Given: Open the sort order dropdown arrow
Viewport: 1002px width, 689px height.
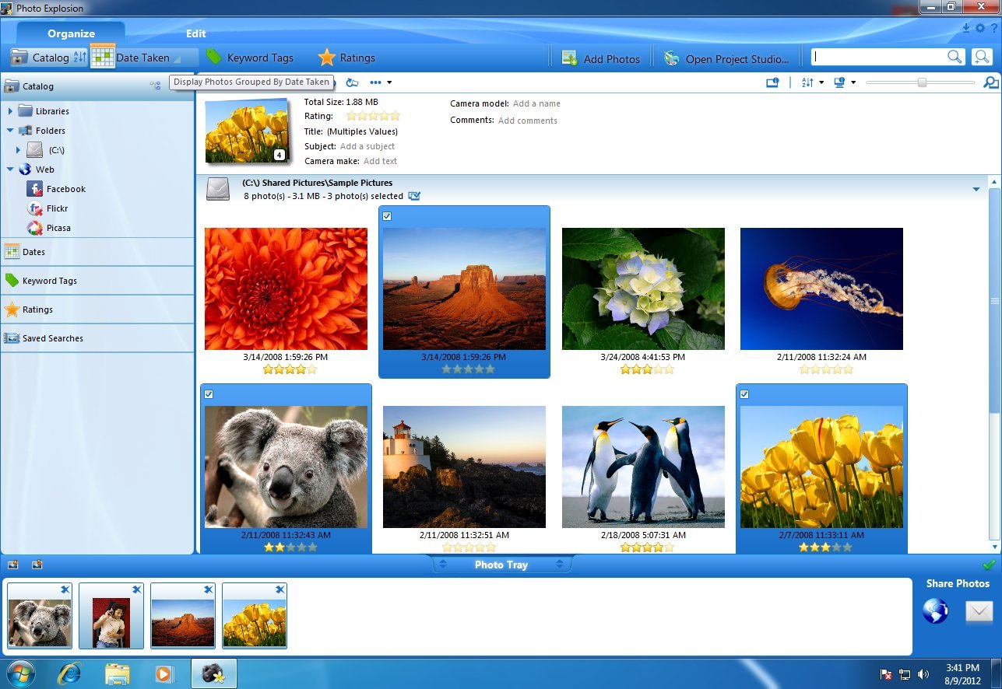Looking at the screenshot, I should pos(821,82).
